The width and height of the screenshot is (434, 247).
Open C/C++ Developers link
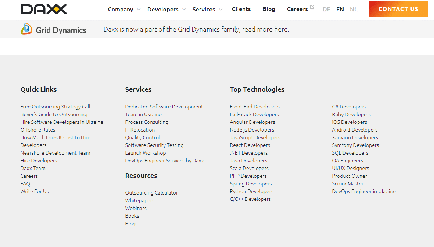pos(250,199)
